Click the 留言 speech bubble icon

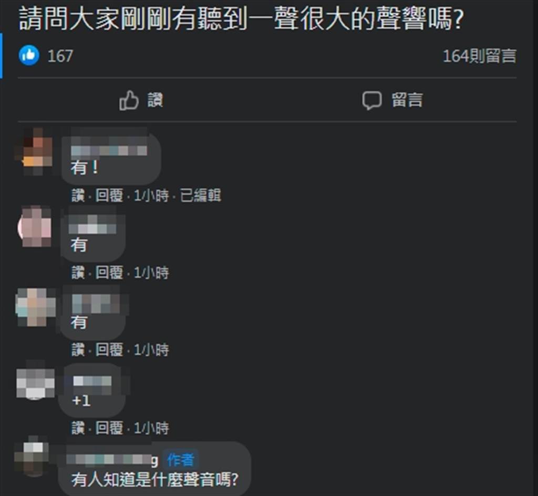click(x=372, y=100)
